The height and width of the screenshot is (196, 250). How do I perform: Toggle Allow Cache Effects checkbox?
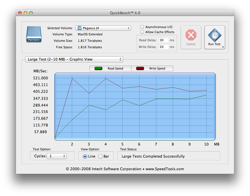(x=142, y=32)
